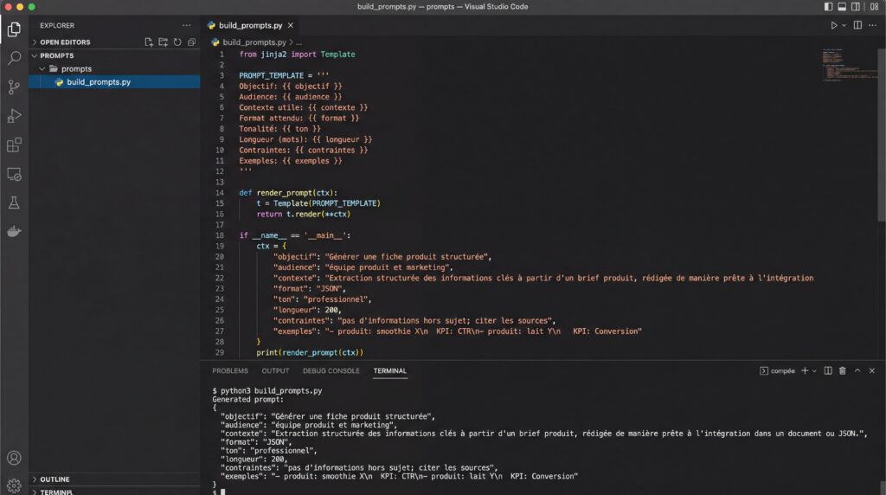
Task: Open the Testing flask view
Action: pos(14,202)
